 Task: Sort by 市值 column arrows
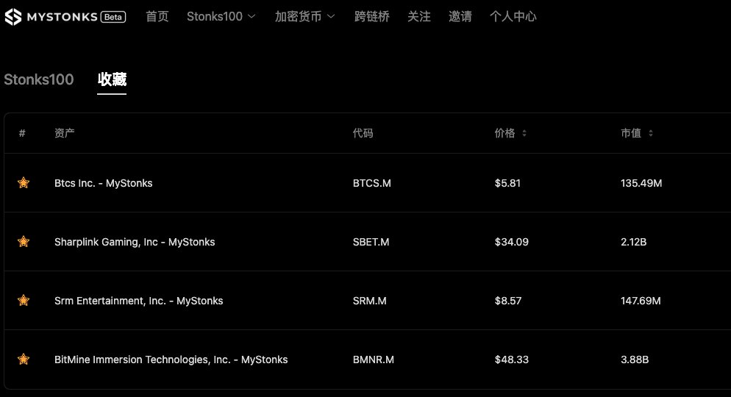[650, 133]
